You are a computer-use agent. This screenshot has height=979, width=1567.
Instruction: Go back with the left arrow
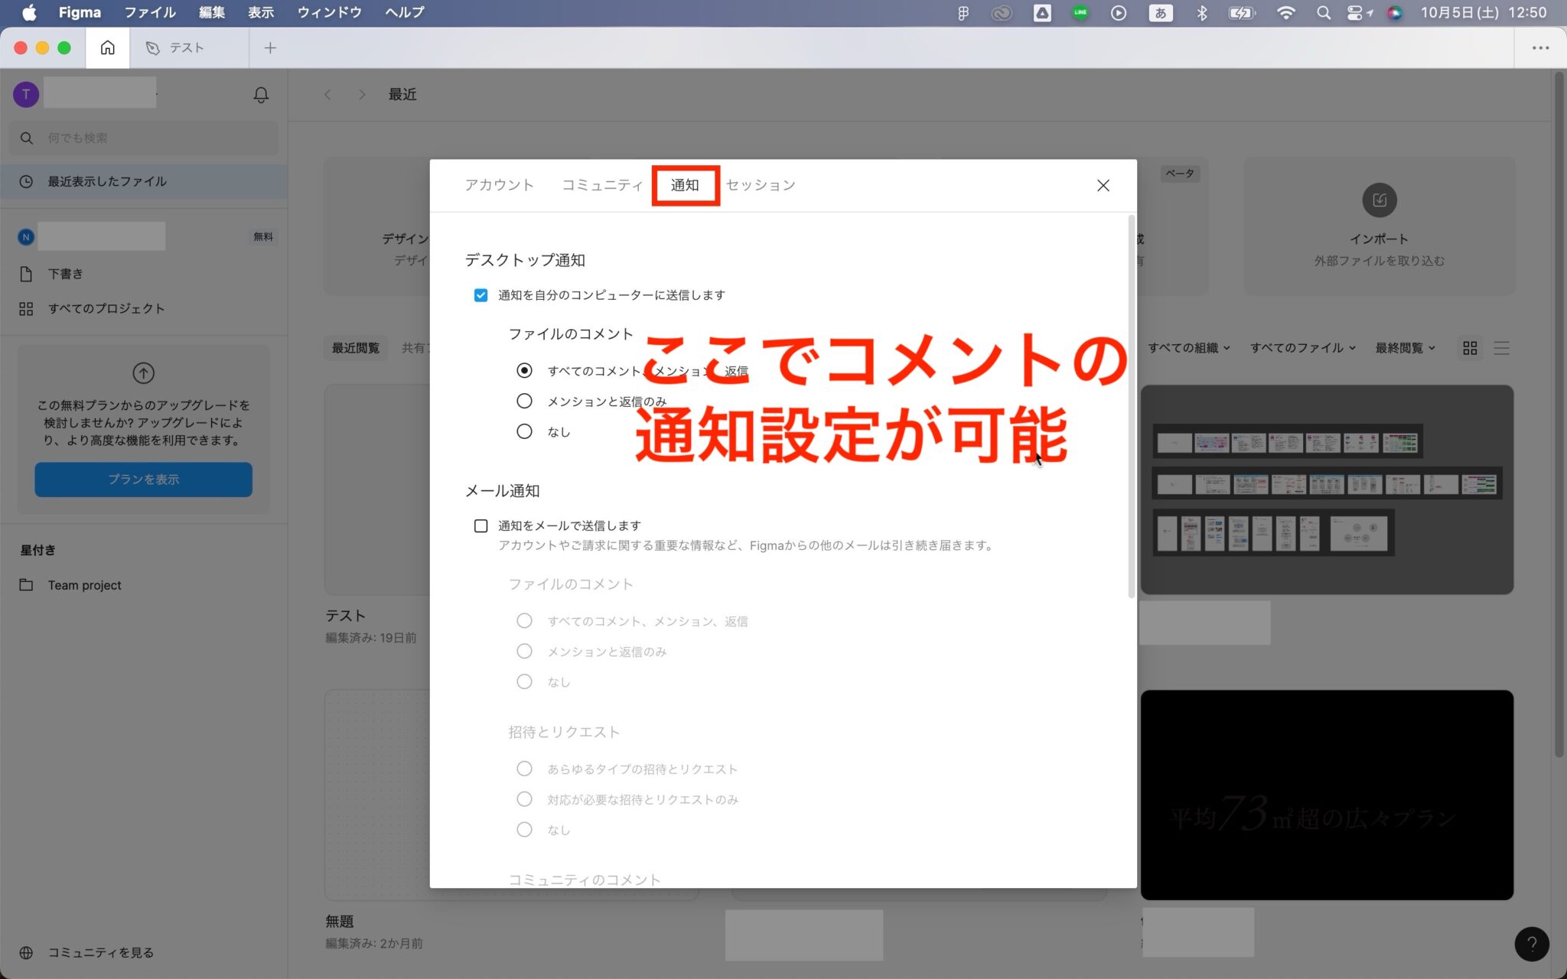coord(327,94)
